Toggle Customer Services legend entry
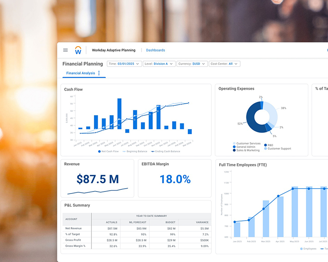Viewport: 328px width, 262px height. pos(247,144)
